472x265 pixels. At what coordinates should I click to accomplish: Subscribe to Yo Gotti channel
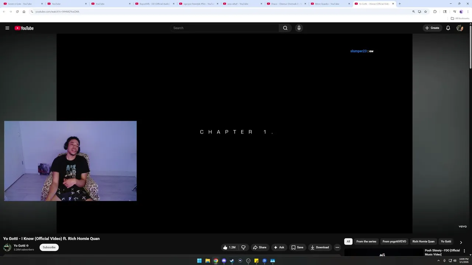click(49, 247)
